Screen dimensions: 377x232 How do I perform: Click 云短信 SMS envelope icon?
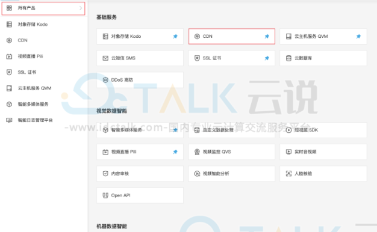point(105,58)
